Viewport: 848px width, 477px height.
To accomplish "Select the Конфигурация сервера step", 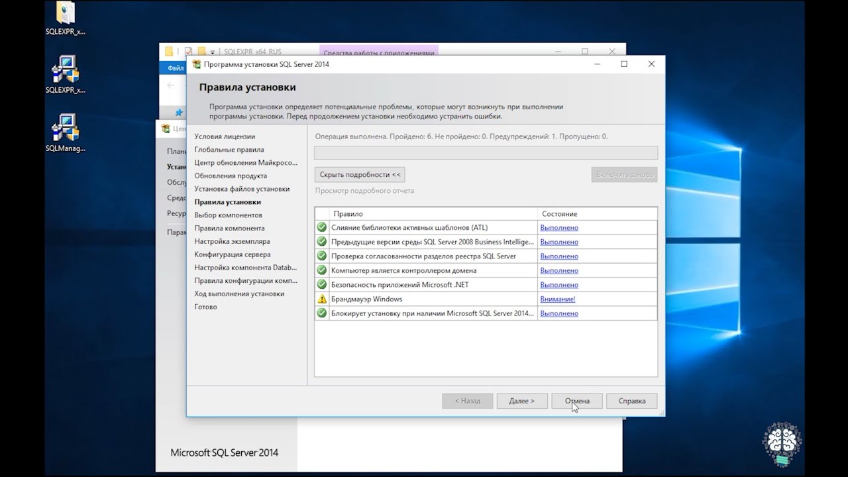I will coord(233,254).
